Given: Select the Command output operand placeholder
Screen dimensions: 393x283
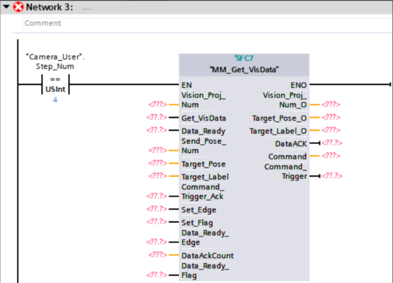Looking at the screenshot, I should click(x=330, y=156).
